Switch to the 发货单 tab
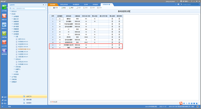 (x=86, y=4)
